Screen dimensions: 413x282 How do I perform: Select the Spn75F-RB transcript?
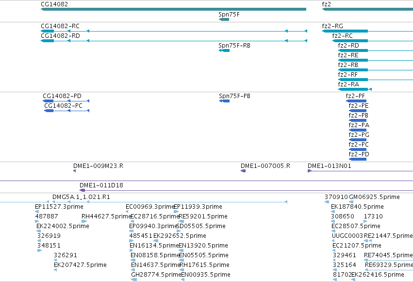224,50
